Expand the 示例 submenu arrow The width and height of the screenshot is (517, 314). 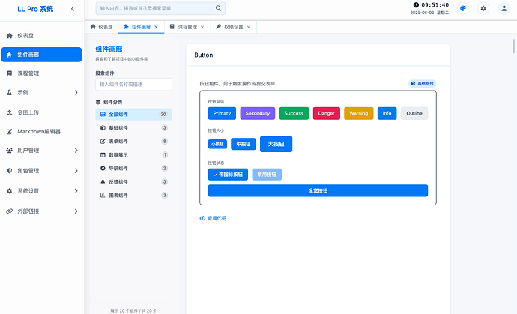pos(76,93)
